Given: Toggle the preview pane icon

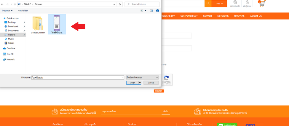Looking at the screenshot, I should point(151,11).
